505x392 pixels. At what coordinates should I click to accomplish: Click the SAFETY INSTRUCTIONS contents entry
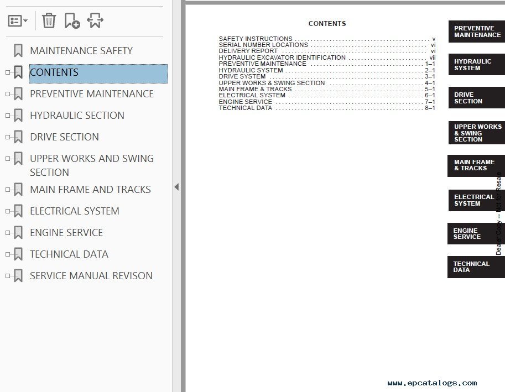coord(256,39)
